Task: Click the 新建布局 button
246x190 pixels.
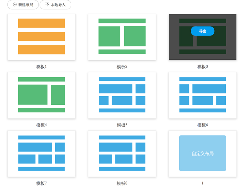Action: point(23,5)
